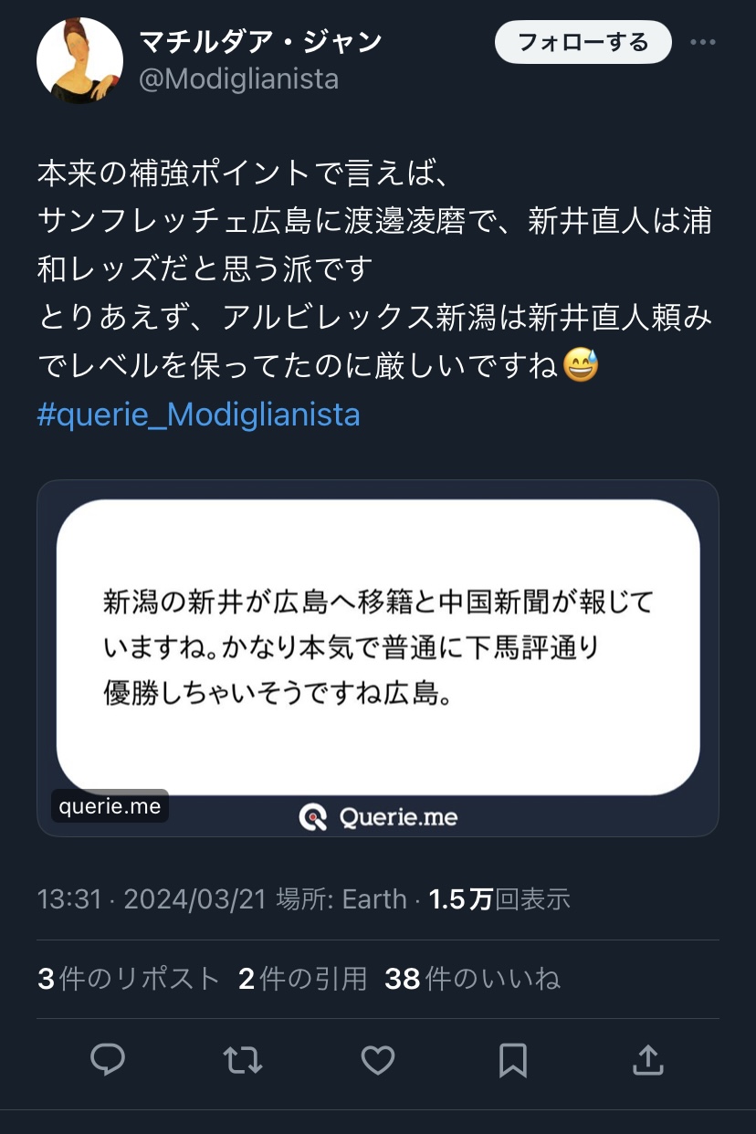Tap the share upload icon

tap(647, 1059)
